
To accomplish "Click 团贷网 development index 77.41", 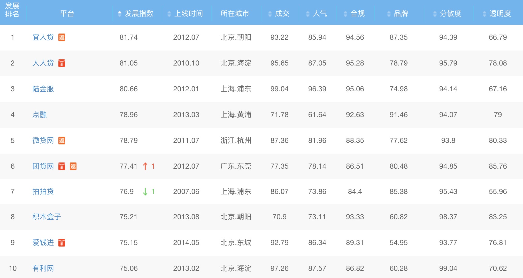I will tap(128, 166).
